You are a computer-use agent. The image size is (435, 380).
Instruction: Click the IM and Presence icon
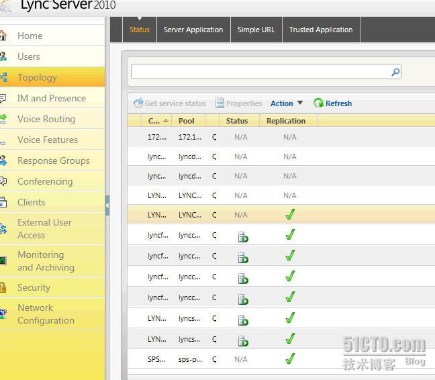(3, 98)
